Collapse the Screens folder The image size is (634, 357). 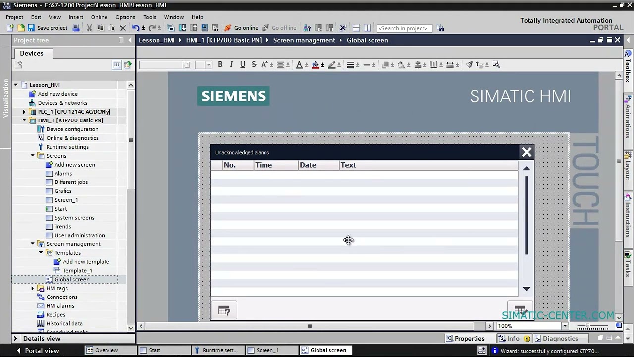[x=33, y=156]
